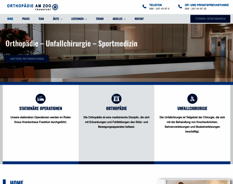233x184 pixels.
Task: Open the Home menu item
Action: coord(10,19)
